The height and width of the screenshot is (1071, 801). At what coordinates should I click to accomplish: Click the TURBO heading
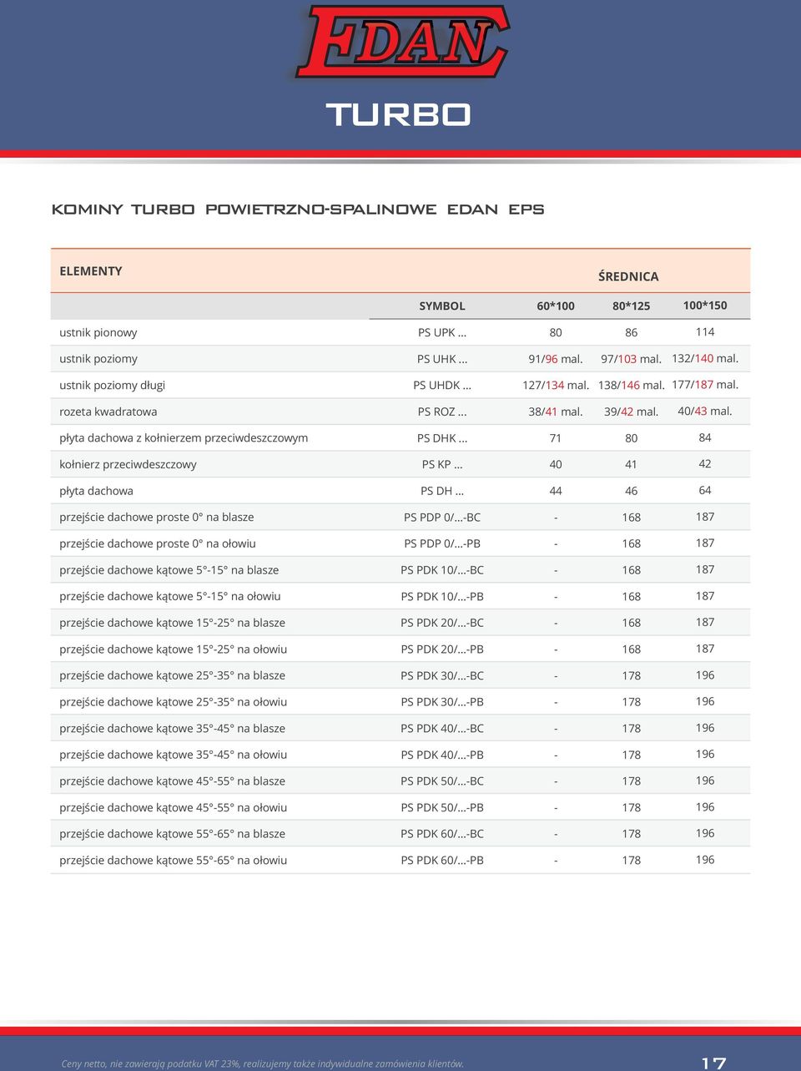(x=399, y=114)
